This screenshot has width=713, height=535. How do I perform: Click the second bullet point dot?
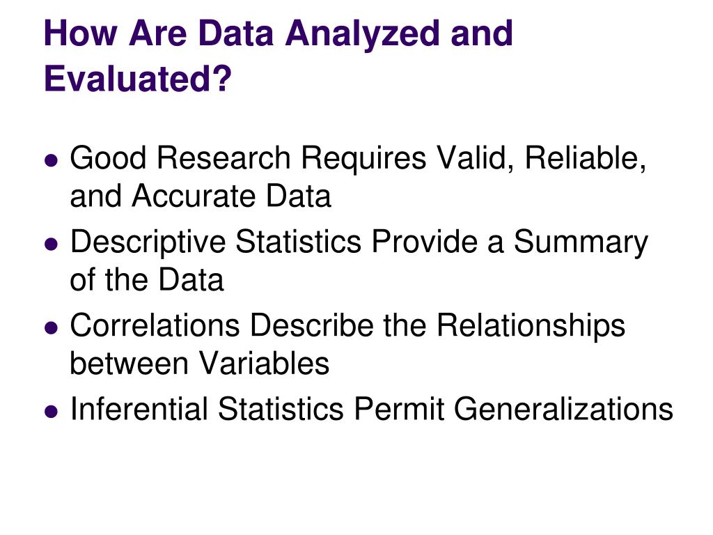[x=52, y=244]
